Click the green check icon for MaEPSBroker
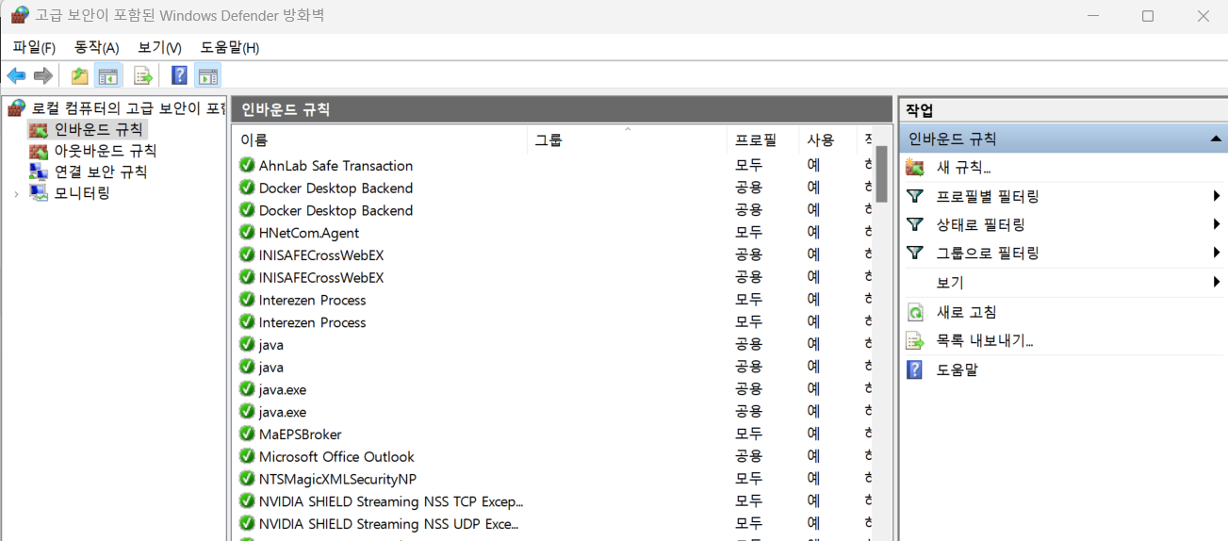1228x541 pixels. point(247,434)
